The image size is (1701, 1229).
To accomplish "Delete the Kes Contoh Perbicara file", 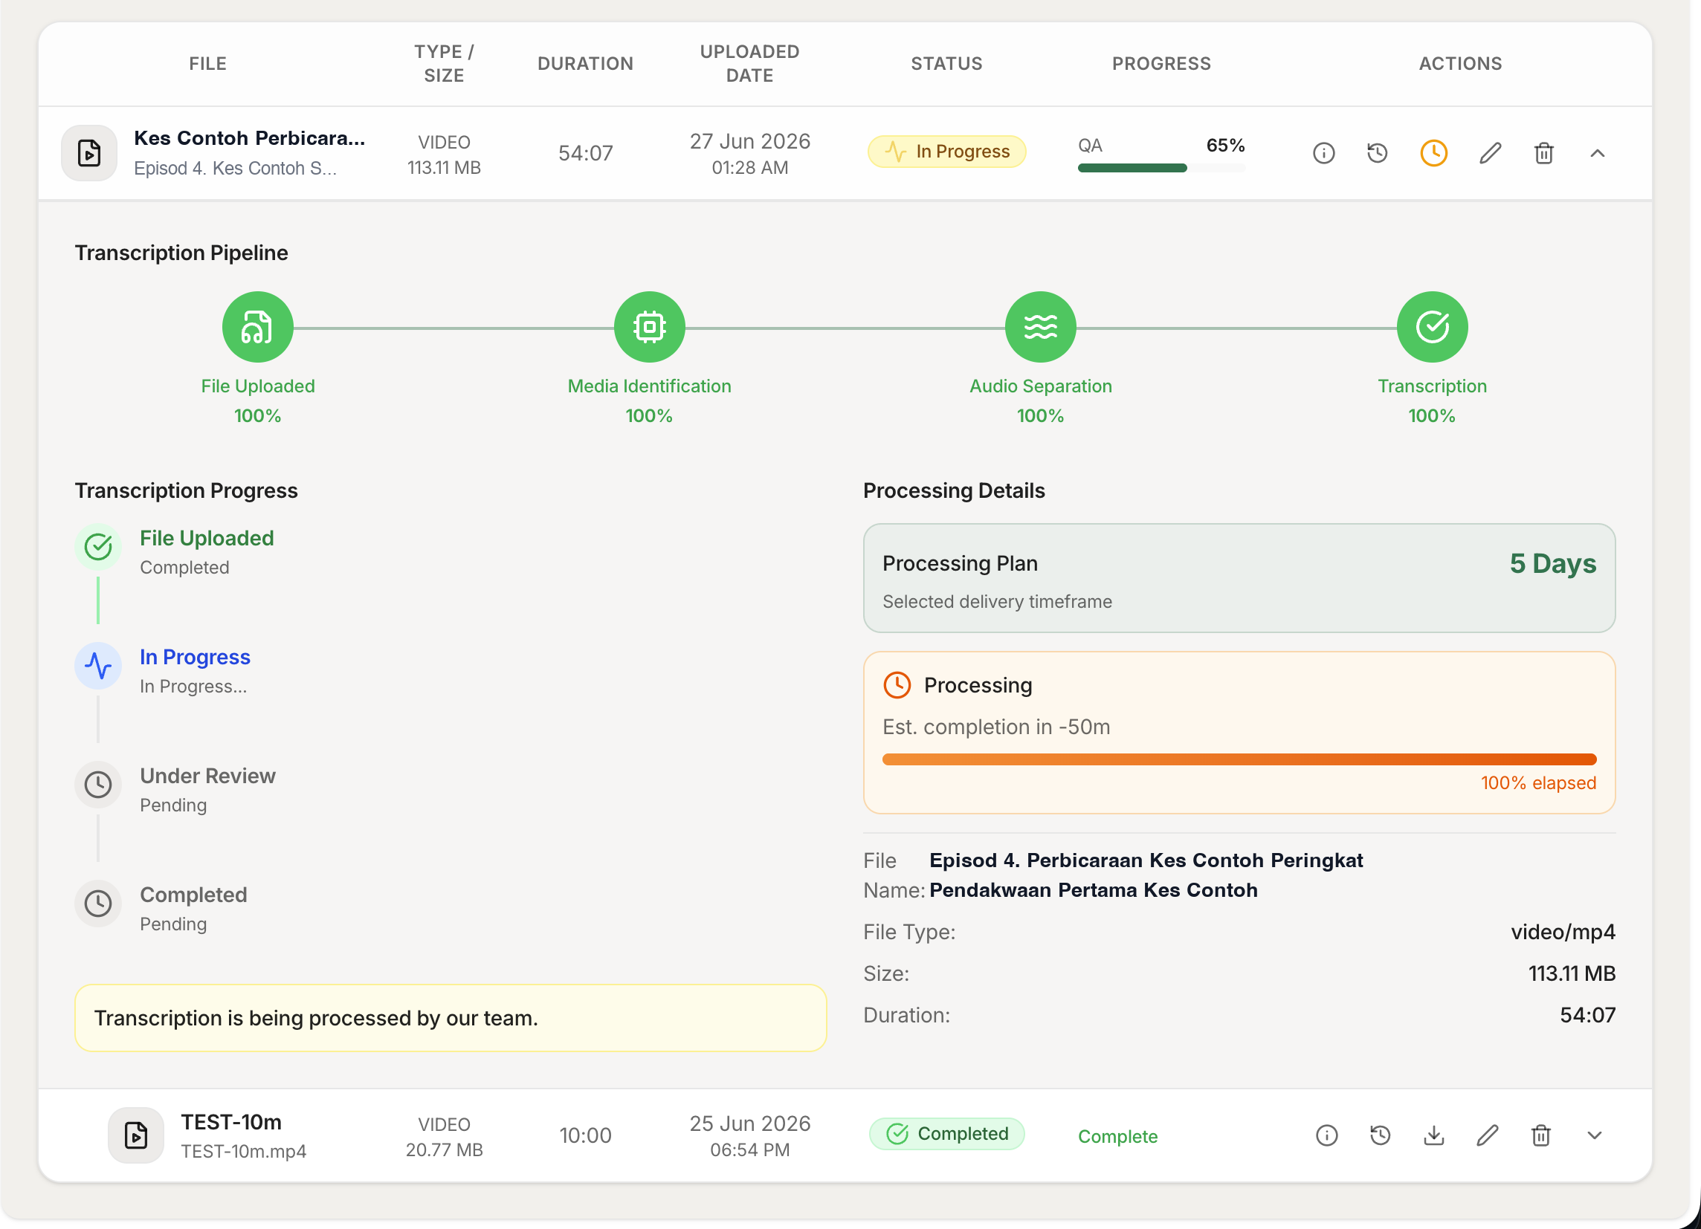I will (1543, 153).
